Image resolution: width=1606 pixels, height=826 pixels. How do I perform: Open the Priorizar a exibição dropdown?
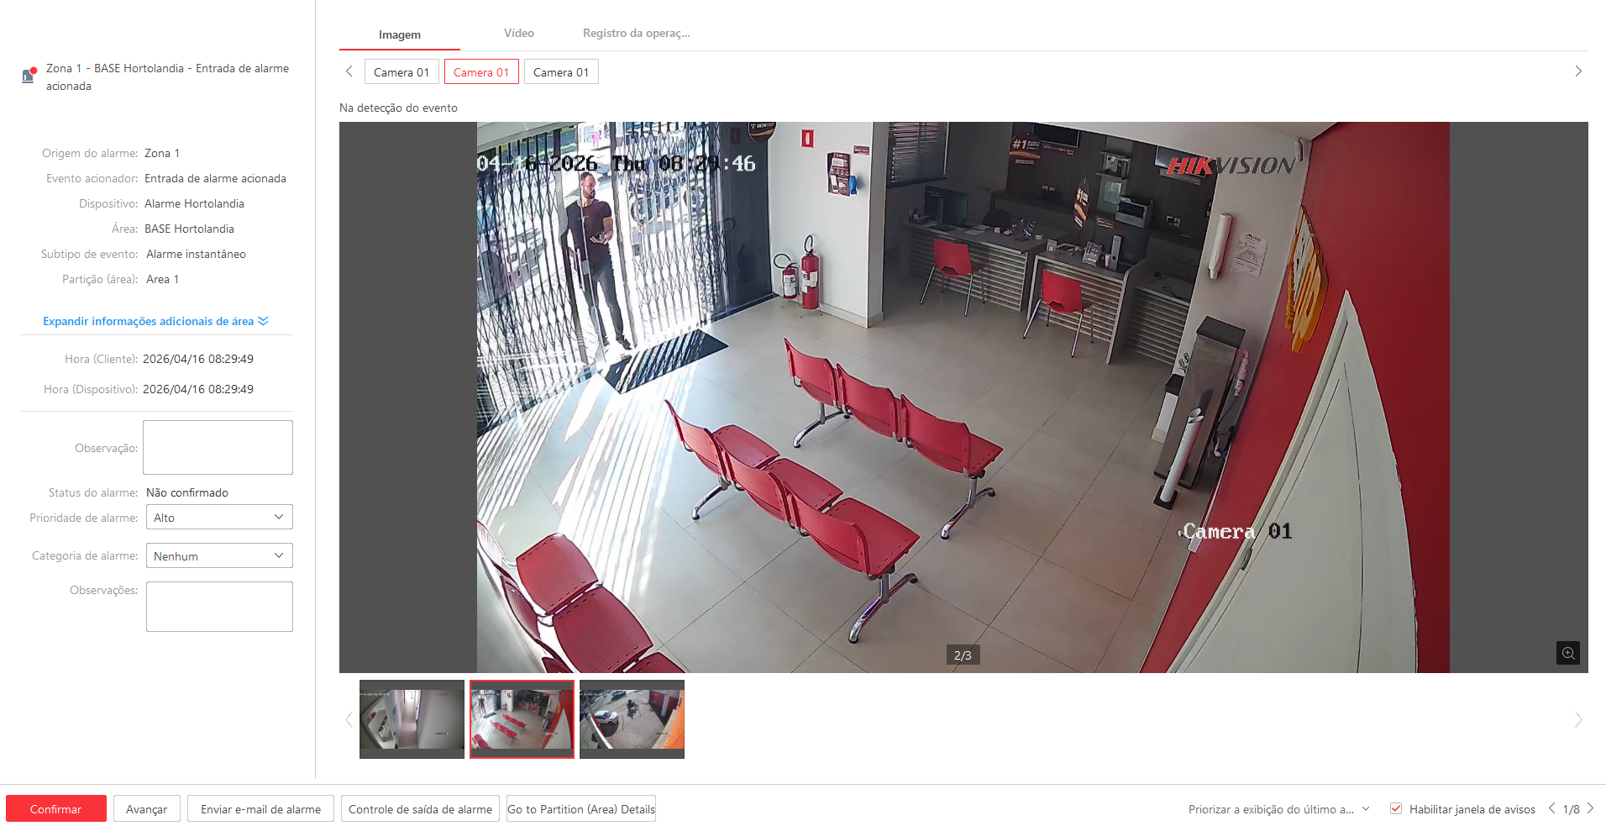(x=1278, y=809)
